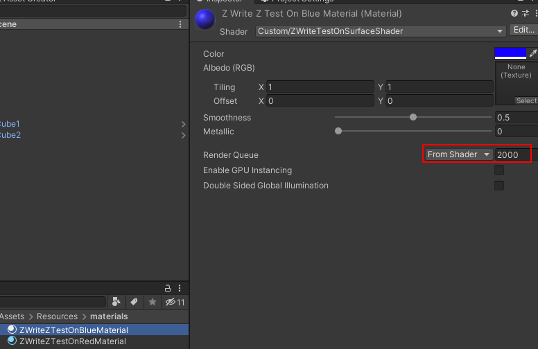Select Cube2 in the hierarchy

coord(10,135)
